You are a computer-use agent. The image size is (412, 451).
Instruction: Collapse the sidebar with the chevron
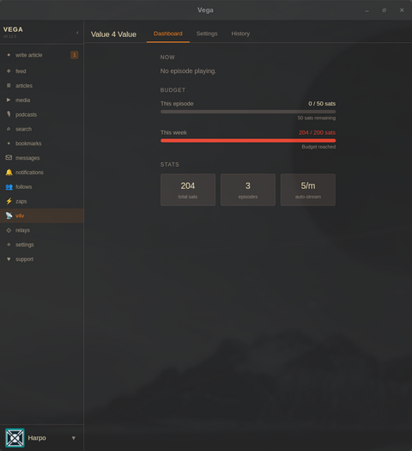(x=77, y=33)
